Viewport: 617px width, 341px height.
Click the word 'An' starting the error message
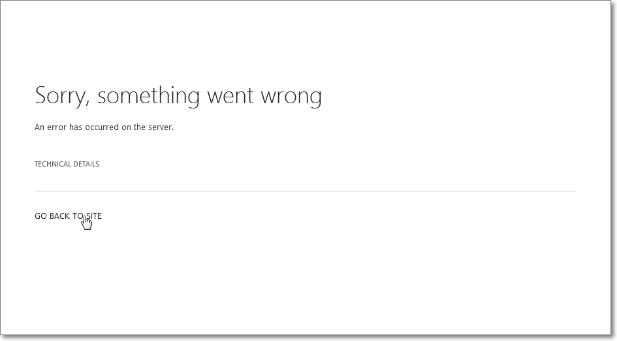coord(39,127)
